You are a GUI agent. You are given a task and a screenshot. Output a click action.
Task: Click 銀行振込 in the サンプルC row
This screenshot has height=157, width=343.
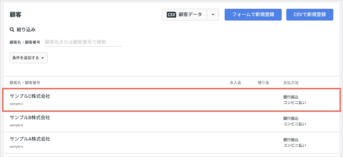click(291, 97)
